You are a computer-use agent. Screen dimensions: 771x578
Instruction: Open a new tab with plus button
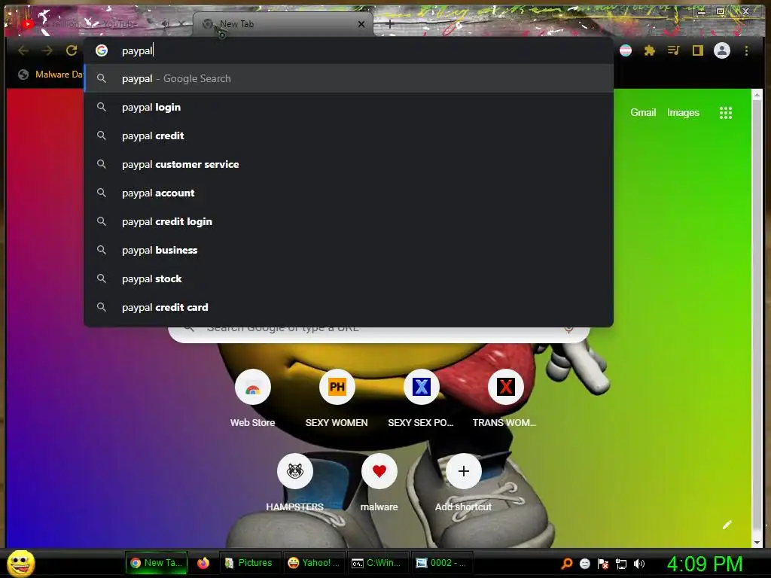click(389, 23)
